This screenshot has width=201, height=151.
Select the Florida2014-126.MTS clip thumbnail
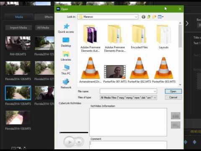point(18,68)
